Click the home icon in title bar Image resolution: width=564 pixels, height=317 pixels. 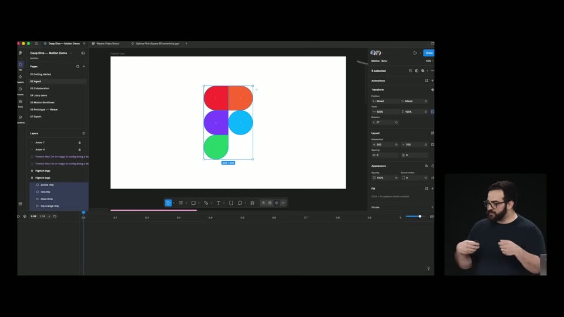click(36, 43)
